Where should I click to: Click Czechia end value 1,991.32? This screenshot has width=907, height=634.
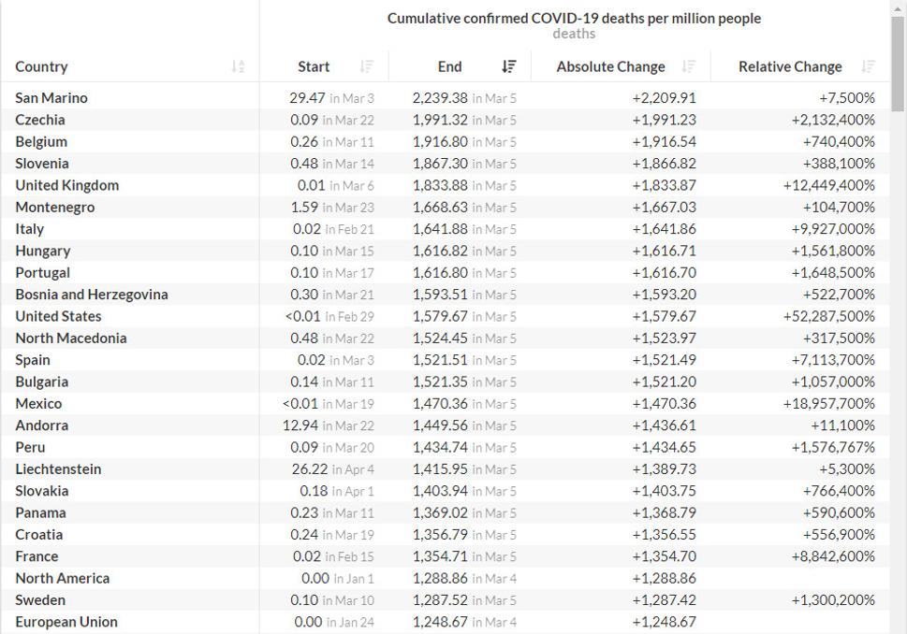point(440,120)
